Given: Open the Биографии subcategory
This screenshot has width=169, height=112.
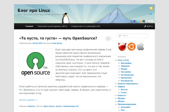Looking at the screenshot, I should [126, 63].
